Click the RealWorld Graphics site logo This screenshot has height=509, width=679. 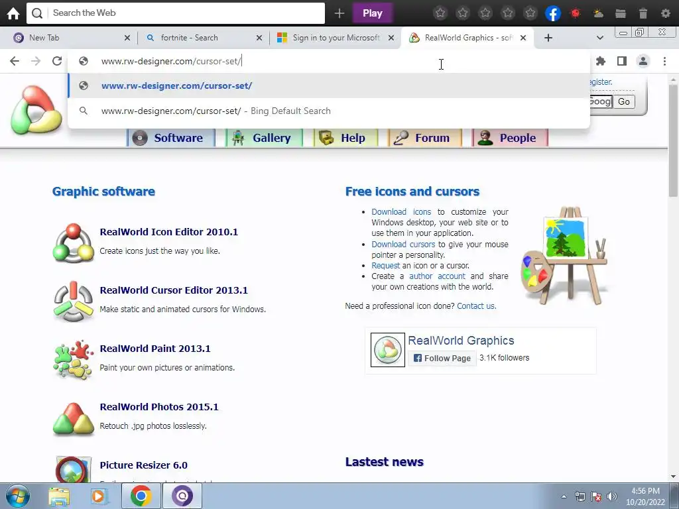point(36,109)
